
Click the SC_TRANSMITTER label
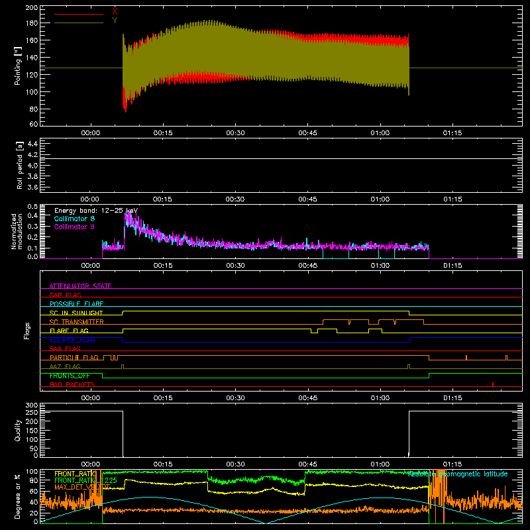pos(77,321)
